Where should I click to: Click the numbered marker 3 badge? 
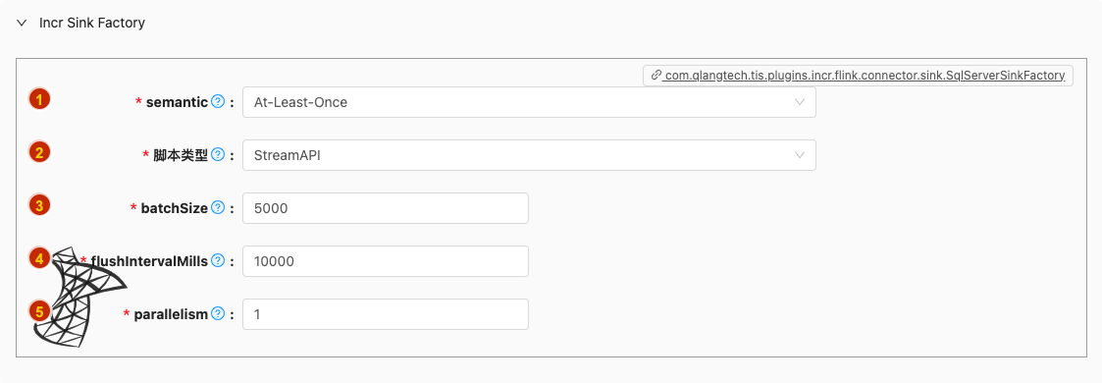38,206
